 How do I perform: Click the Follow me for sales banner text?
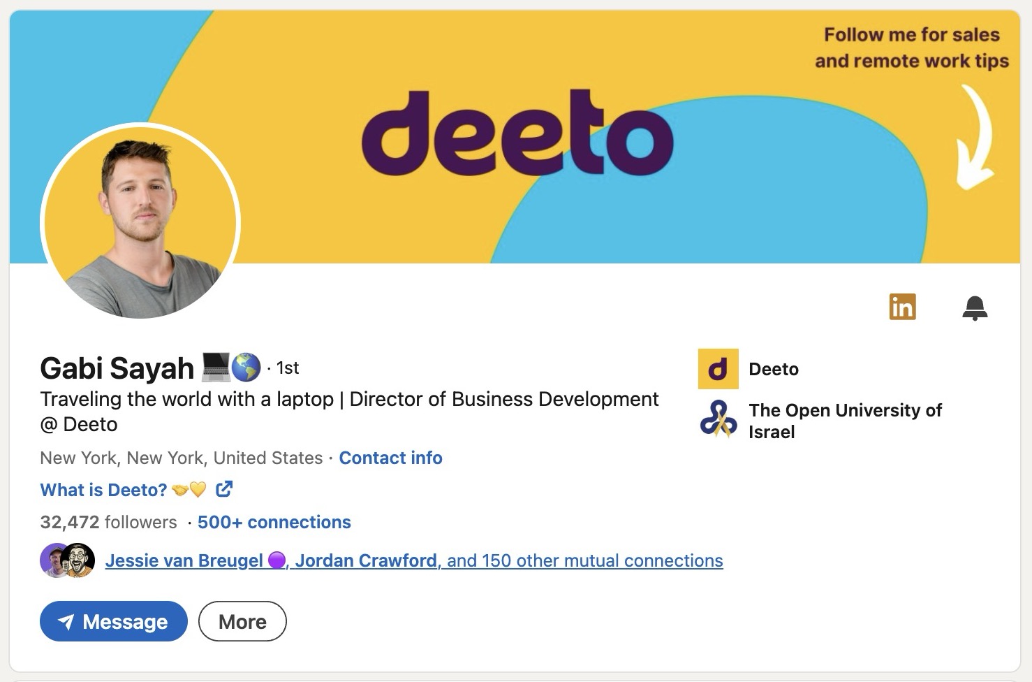tap(912, 48)
